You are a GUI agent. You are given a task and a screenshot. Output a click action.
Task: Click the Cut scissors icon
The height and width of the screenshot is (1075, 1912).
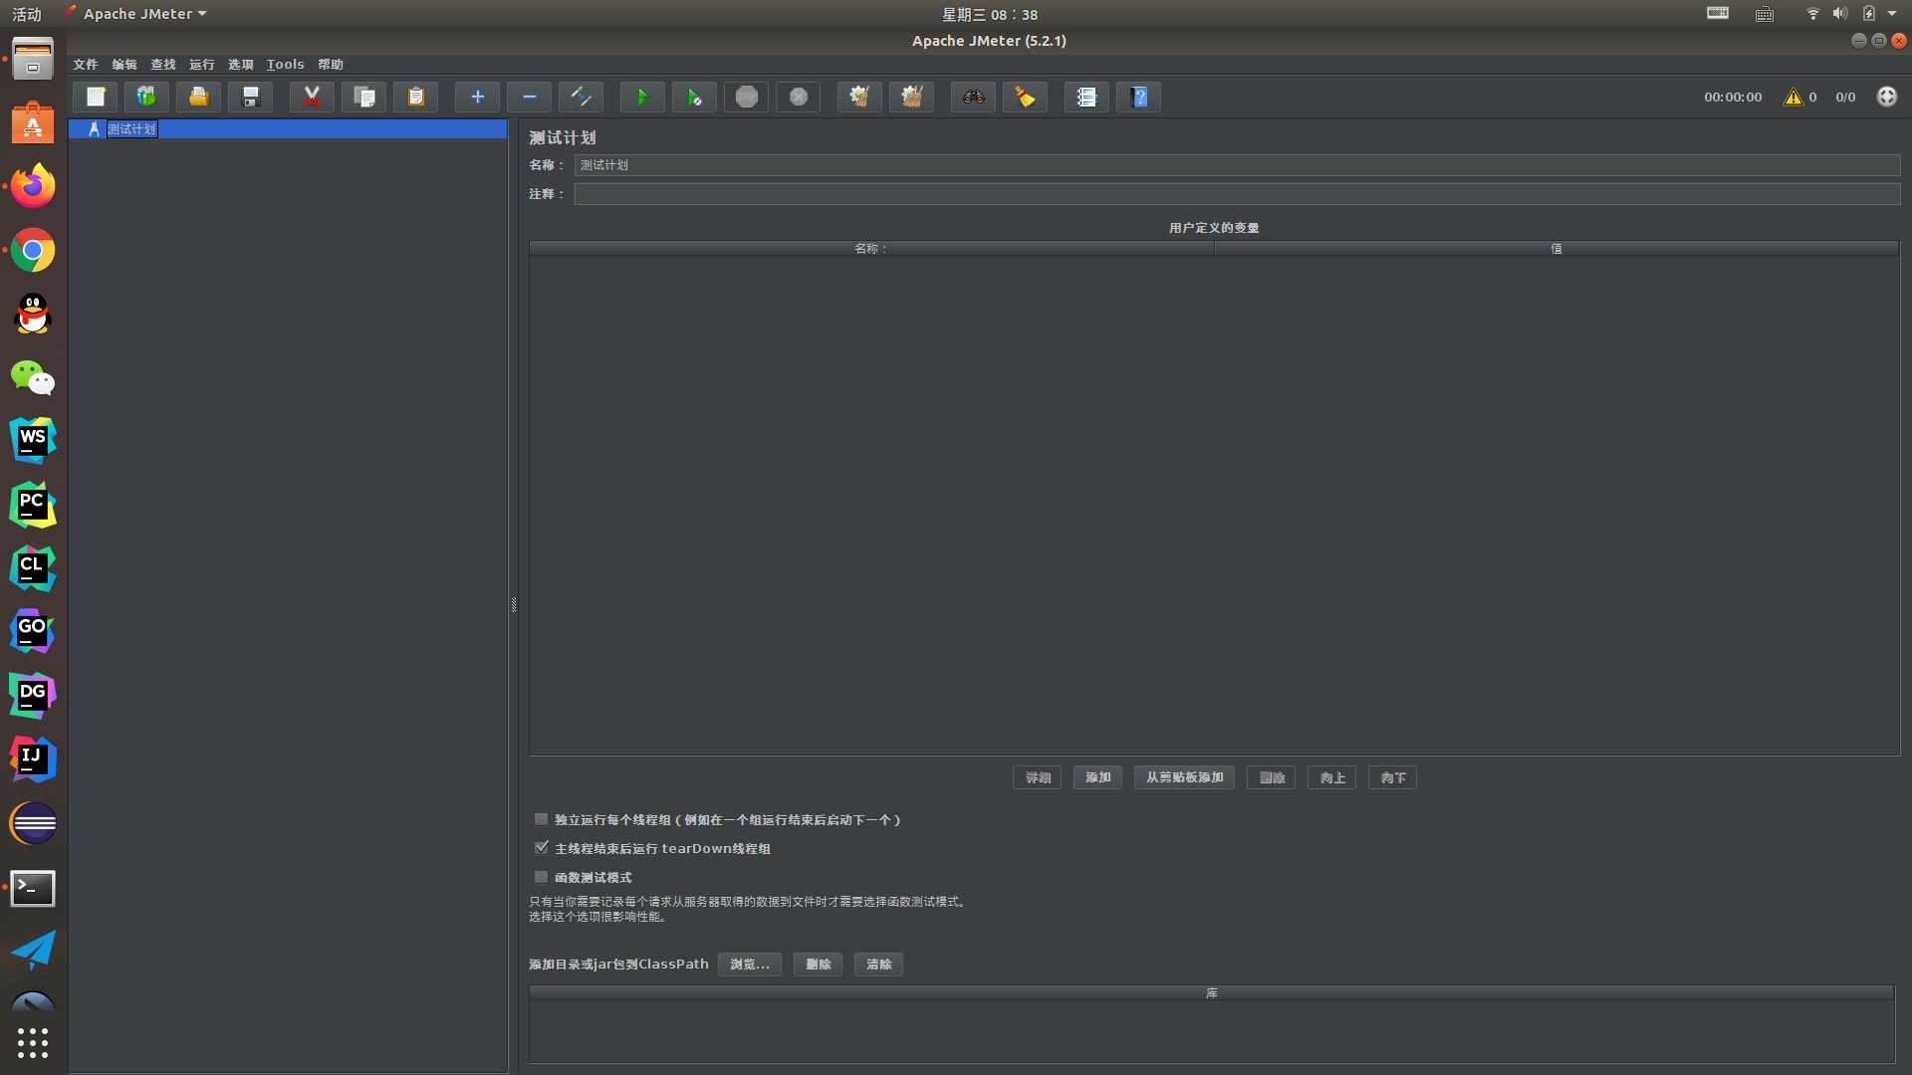(x=312, y=97)
